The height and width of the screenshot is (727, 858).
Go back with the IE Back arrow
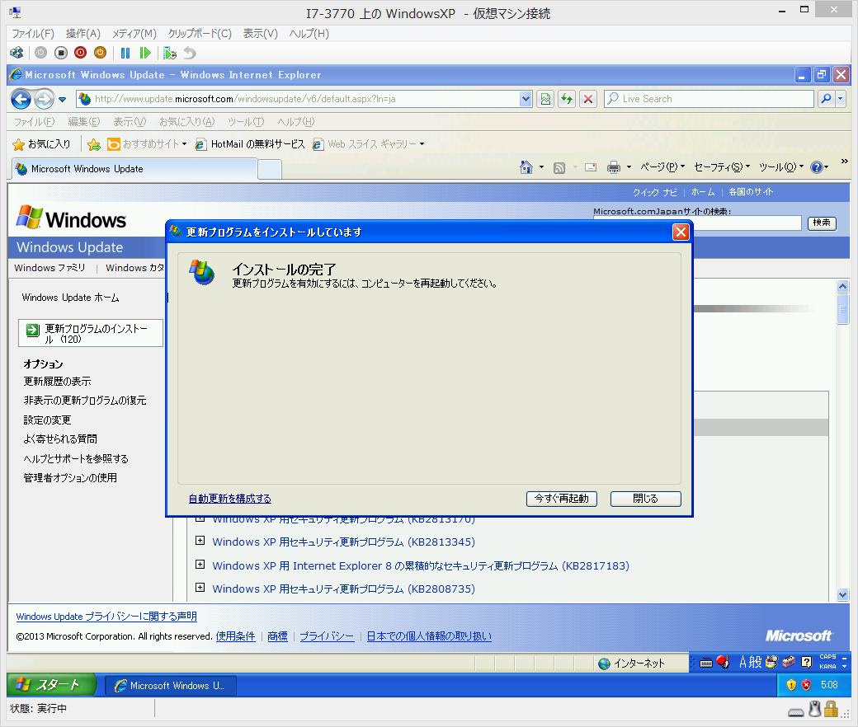tap(21, 99)
